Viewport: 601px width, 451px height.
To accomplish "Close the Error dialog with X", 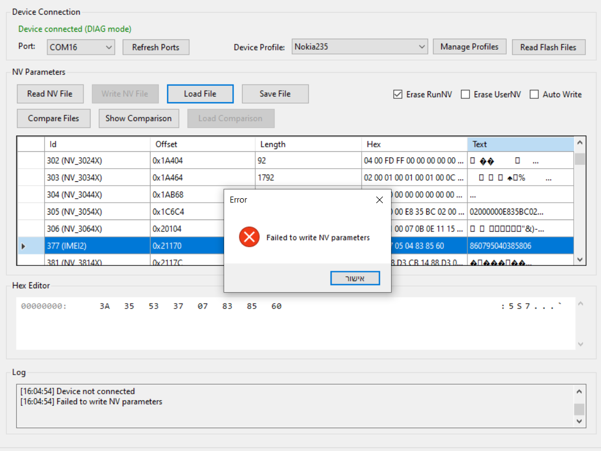I will coord(380,200).
